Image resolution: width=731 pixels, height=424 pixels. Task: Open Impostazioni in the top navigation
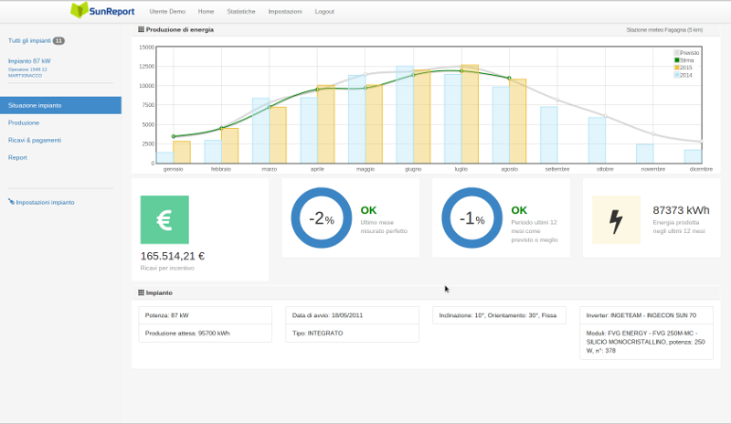tap(285, 11)
